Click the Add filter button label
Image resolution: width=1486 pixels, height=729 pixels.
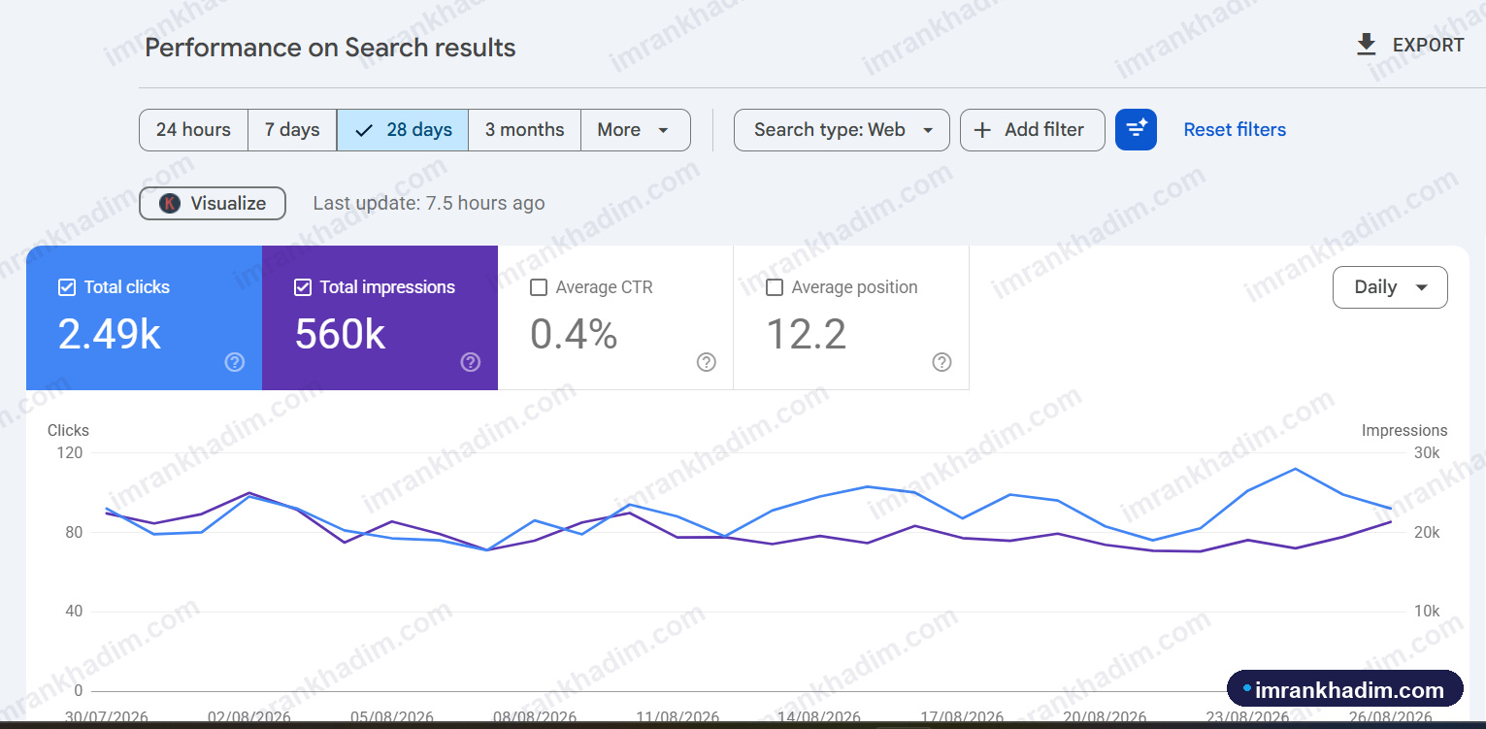(x=1044, y=130)
